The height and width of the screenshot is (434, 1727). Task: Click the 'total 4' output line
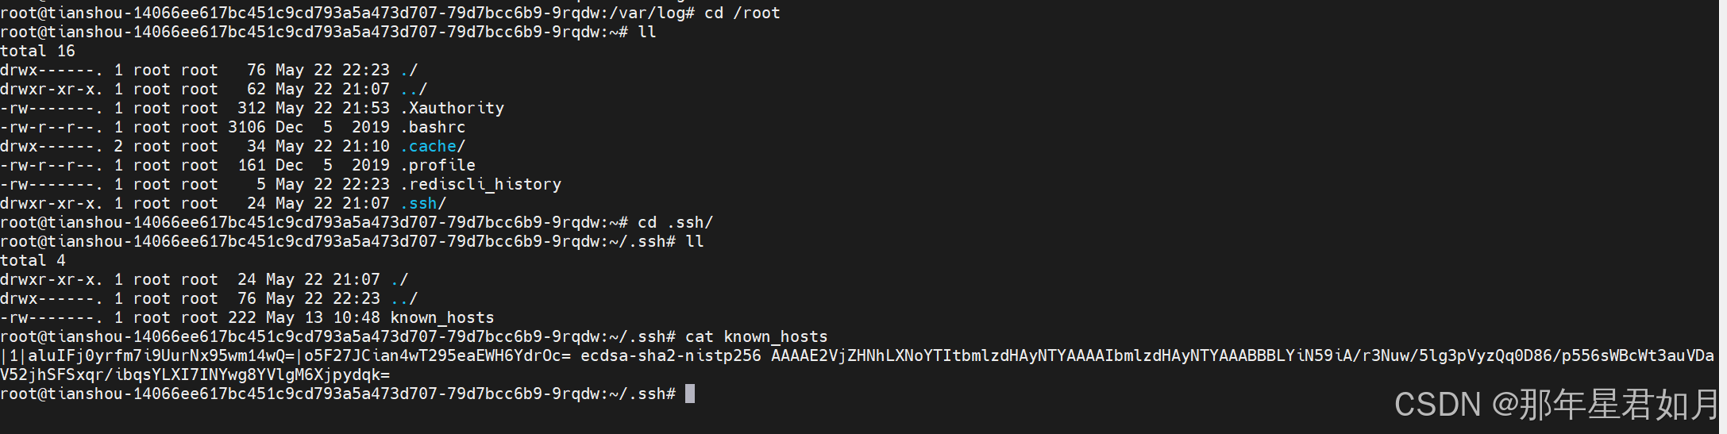point(33,260)
